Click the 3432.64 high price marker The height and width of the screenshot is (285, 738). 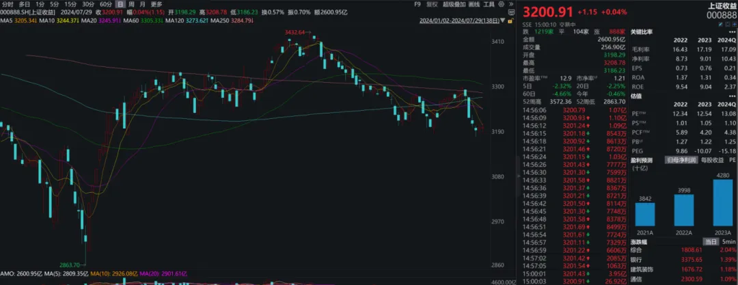point(295,31)
